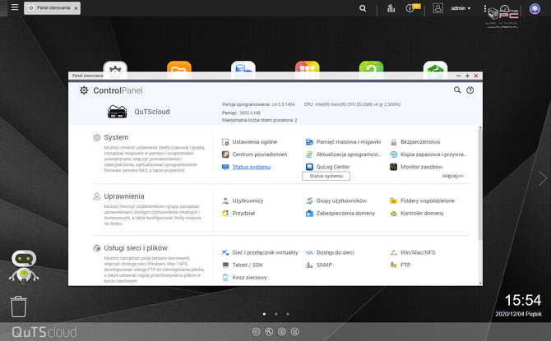Click the first bottom bar circular icon
Screen dimensions: 551x341
(256, 331)
